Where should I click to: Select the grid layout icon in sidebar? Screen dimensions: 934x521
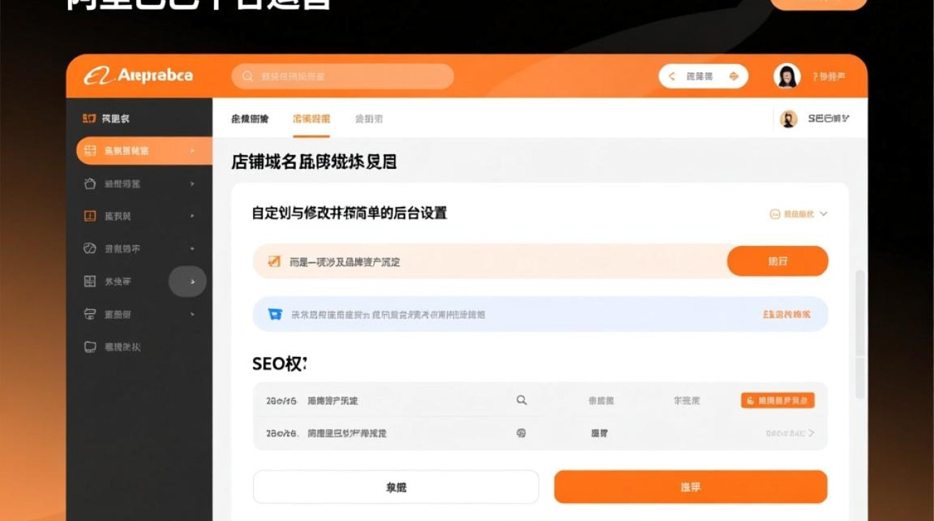[90, 281]
